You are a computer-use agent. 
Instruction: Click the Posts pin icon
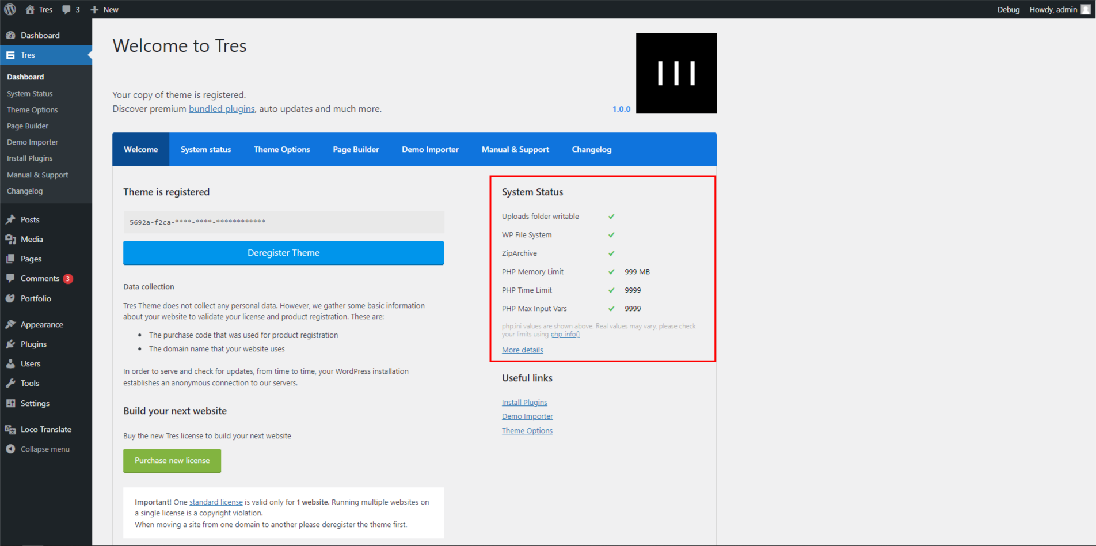coord(10,219)
